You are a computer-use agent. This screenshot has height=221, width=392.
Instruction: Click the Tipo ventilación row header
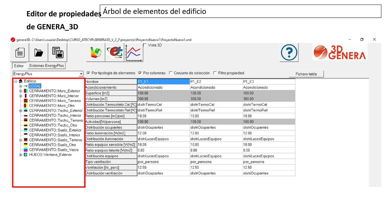coord(111,162)
